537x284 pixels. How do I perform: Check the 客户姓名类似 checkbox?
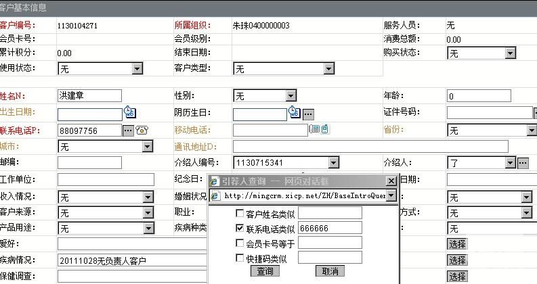click(x=239, y=214)
